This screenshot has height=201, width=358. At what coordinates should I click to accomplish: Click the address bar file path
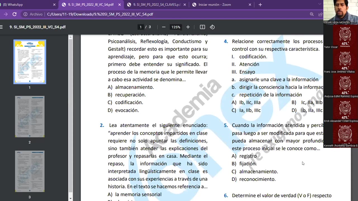[100, 14]
